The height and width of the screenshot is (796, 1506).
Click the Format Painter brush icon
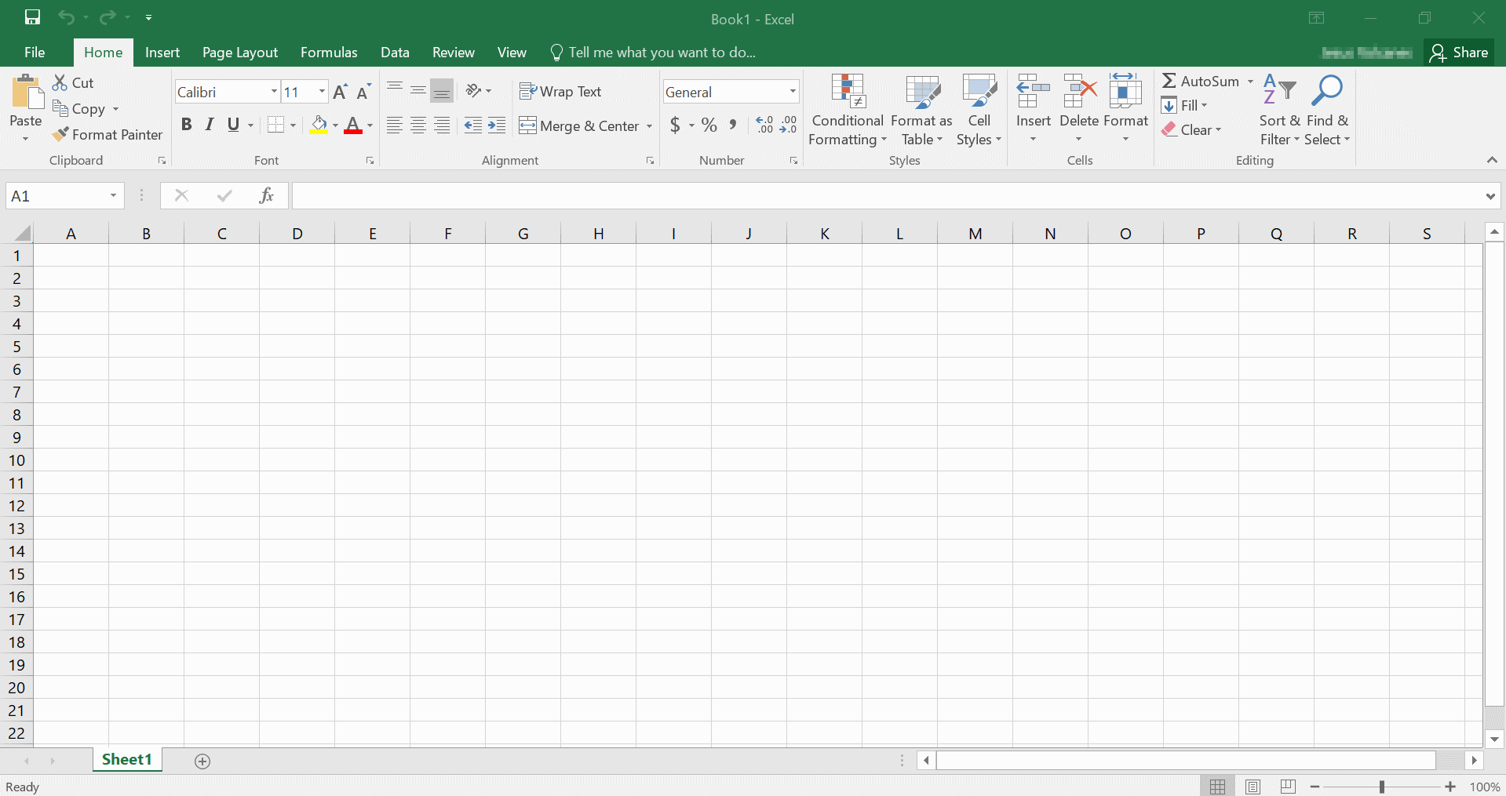click(60, 135)
